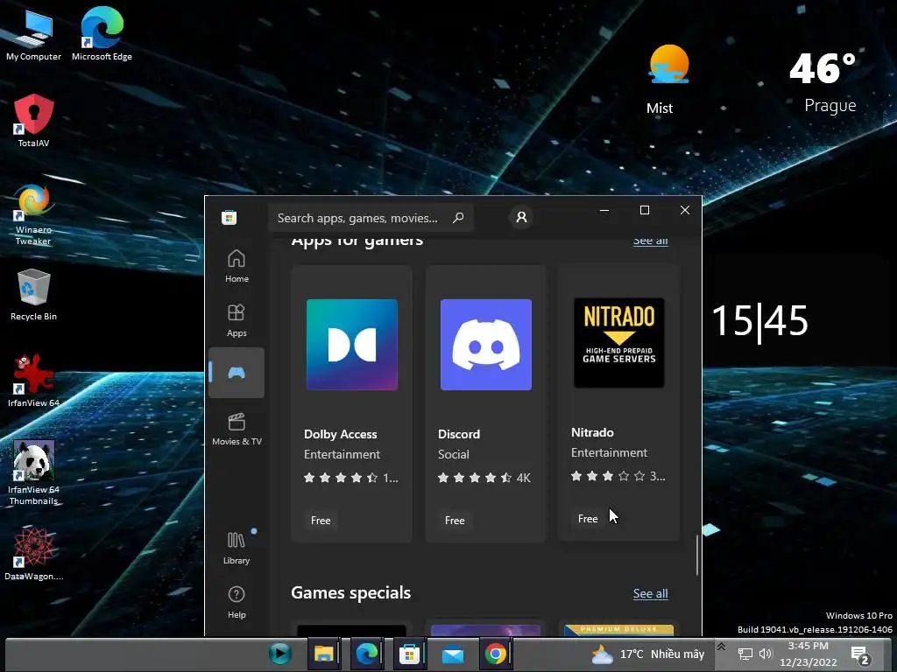Open the Dolby Access app tile image
This screenshot has width=897, height=672.
pyautogui.click(x=352, y=345)
